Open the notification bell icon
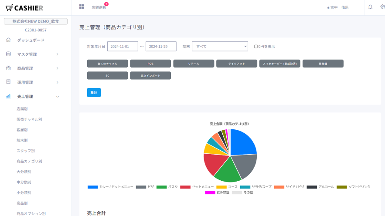The width and height of the screenshot is (385, 216). [370, 7]
